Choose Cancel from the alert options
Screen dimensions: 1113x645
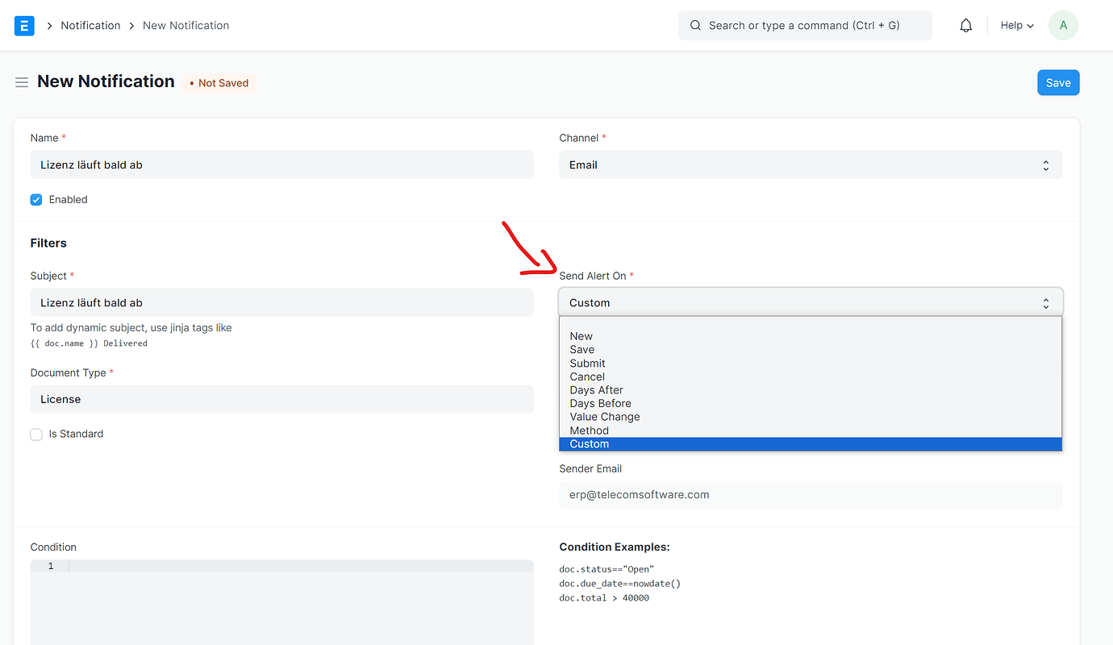pos(811,377)
